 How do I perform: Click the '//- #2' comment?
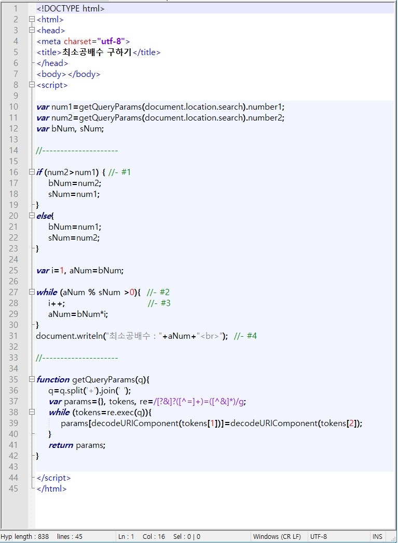(158, 292)
